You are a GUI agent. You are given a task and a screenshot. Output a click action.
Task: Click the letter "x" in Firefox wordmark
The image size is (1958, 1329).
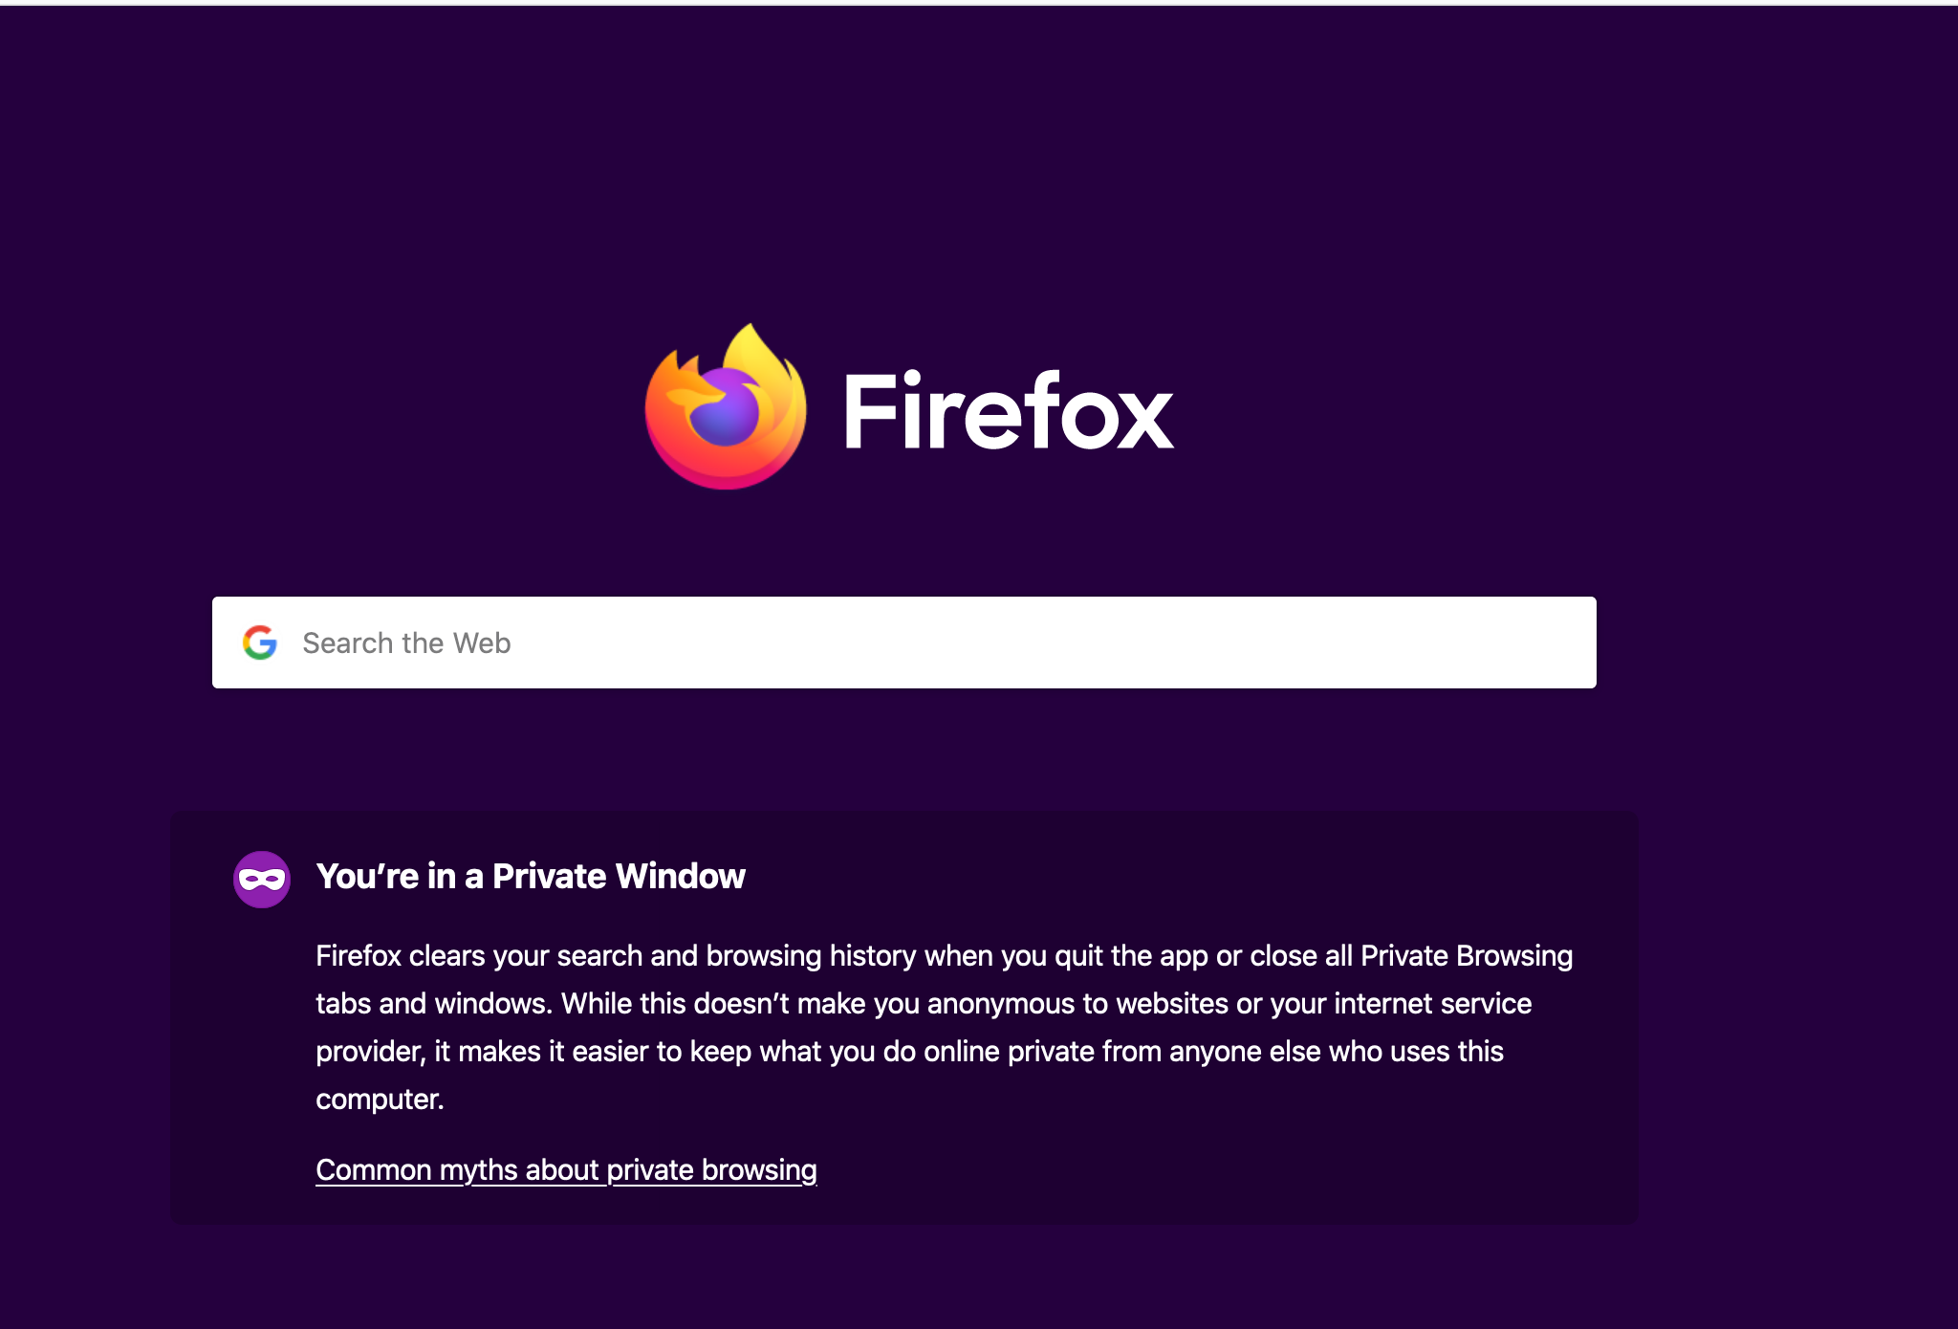tap(1145, 421)
